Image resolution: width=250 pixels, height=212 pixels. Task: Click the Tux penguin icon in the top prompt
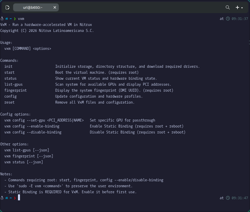2,19
